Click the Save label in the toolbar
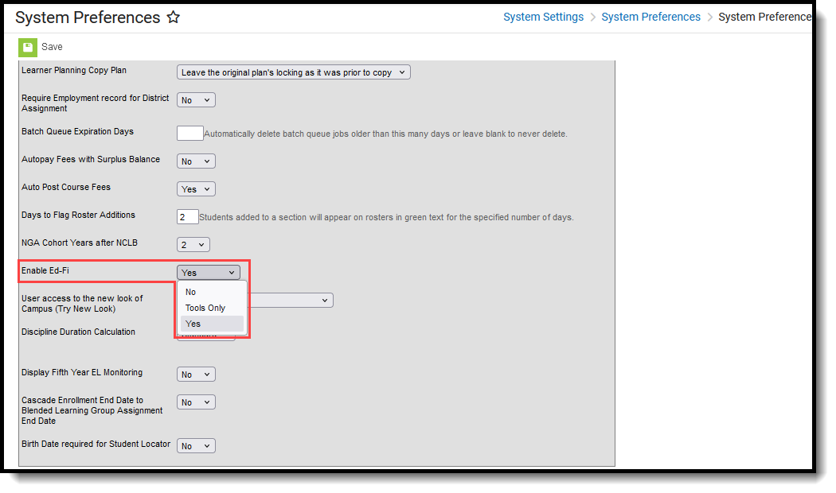 53,47
